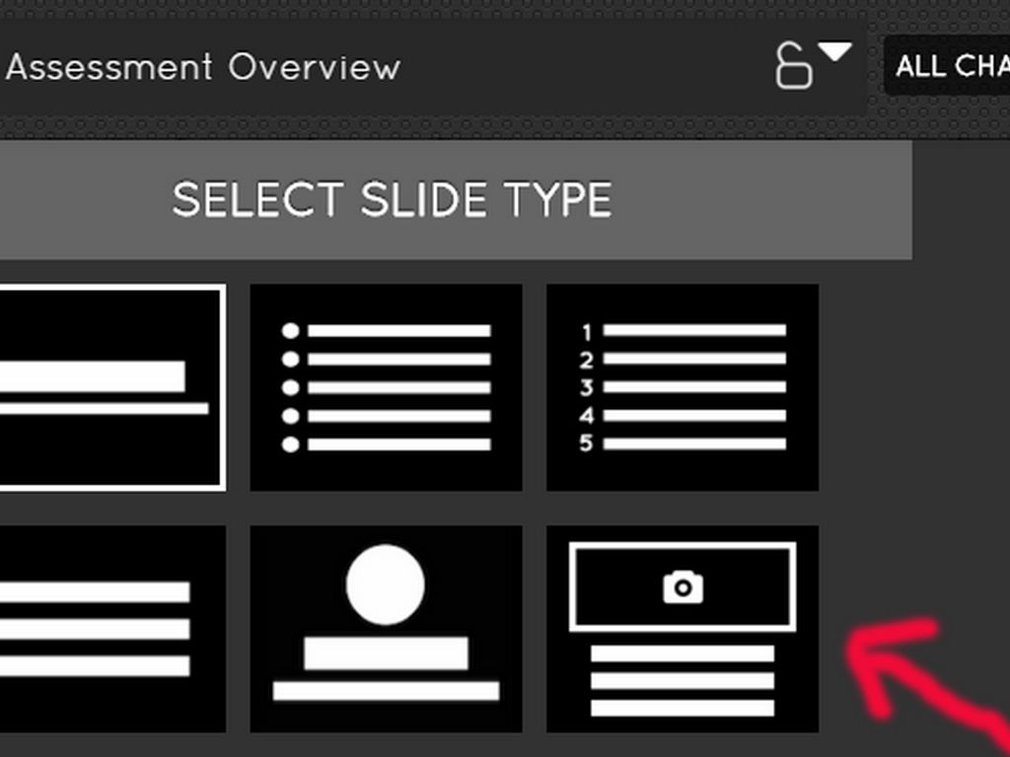Click the ALL CHA button at top right

pos(950,66)
